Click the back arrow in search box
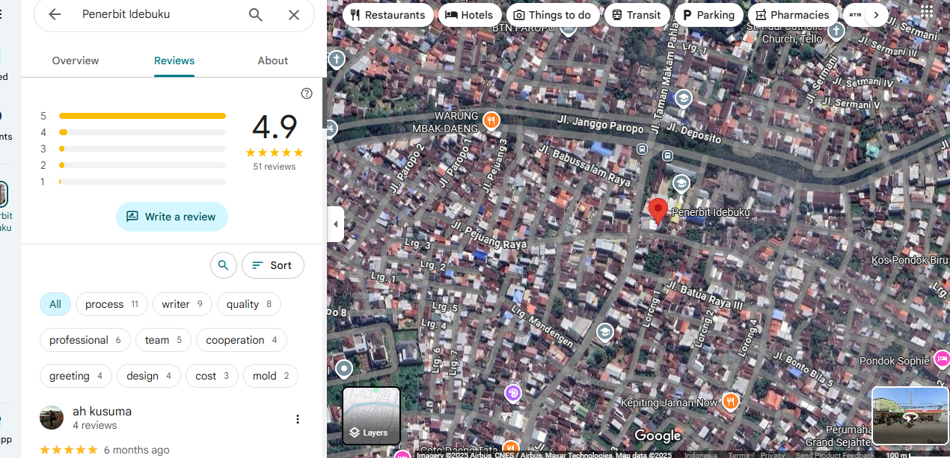 pos(55,15)
